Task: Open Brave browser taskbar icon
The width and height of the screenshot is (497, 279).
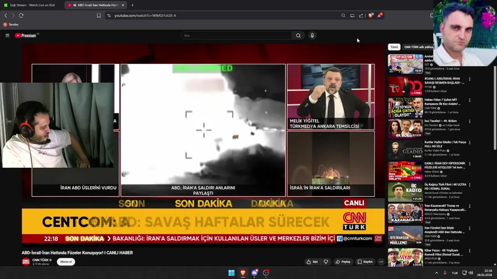Action: pos(243,273)
